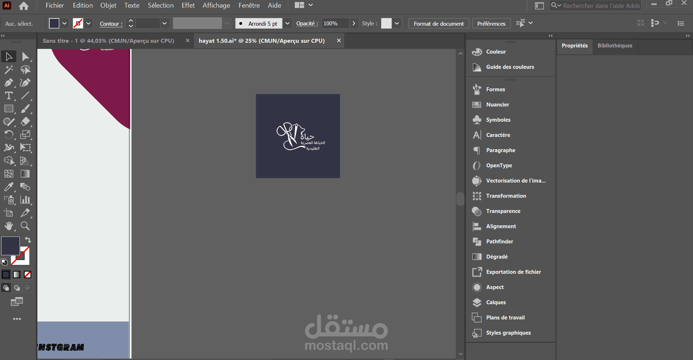This screenshot has height=360, width=693.
Task: Select the Perspective Grid tool
Action: (25, 161)
